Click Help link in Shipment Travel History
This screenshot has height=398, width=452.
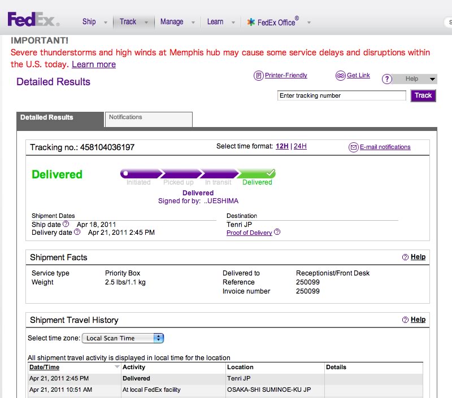(418, 320)
